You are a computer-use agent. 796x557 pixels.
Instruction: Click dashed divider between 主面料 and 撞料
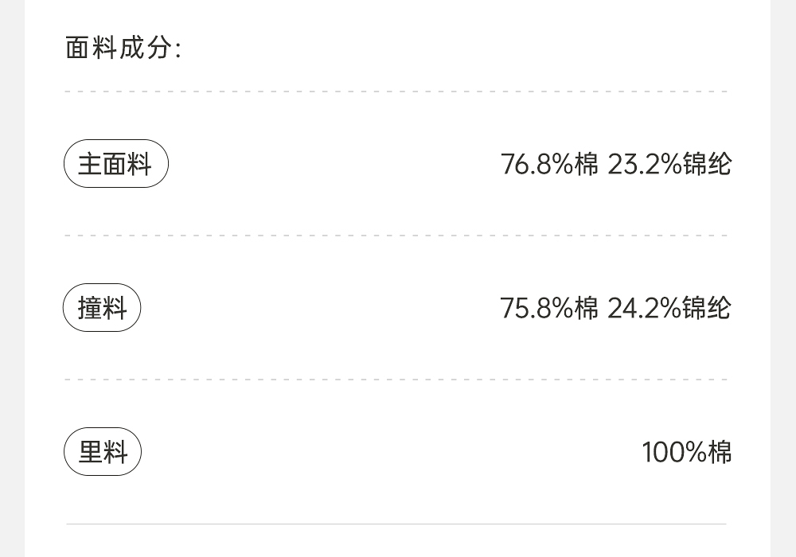click(x=396, y=236)
